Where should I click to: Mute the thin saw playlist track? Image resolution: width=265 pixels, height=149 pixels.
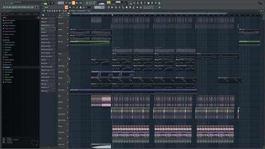[68, 46]
